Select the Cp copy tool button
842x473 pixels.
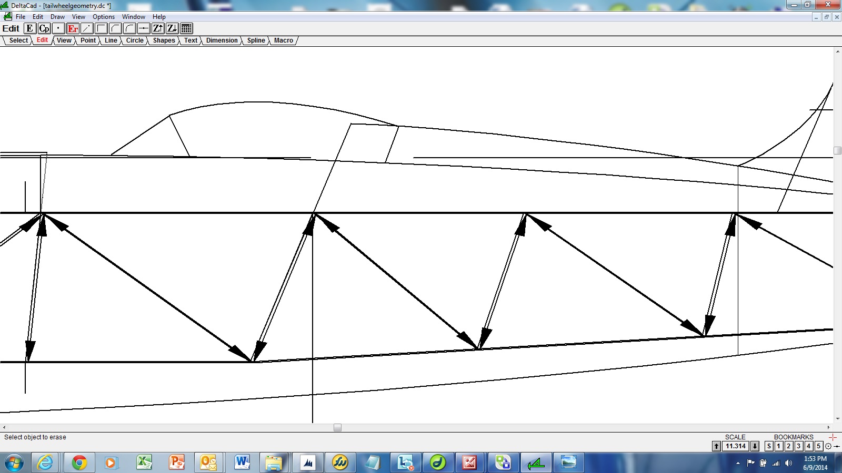44,28
